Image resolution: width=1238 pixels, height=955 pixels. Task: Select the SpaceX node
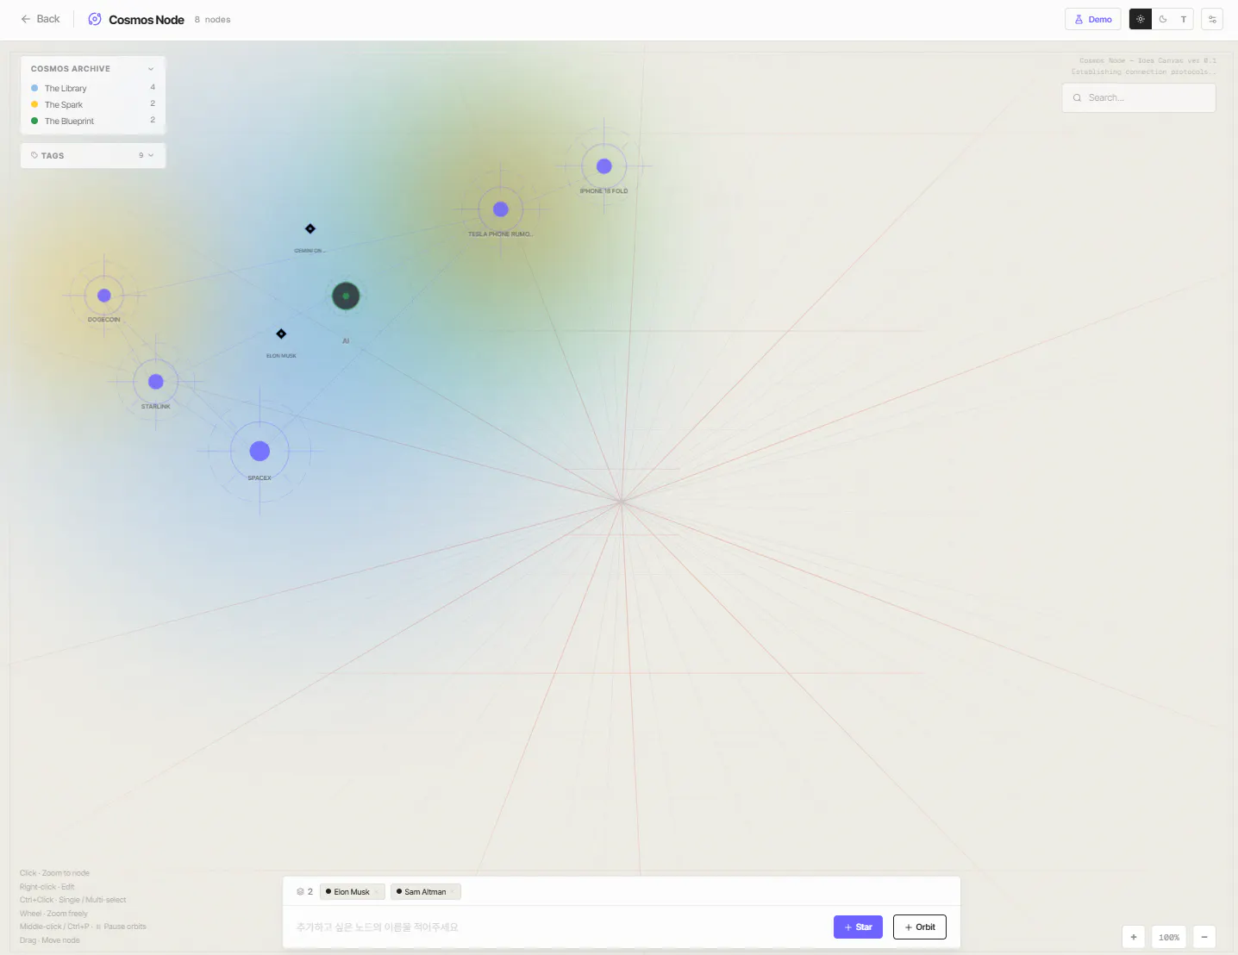click(259, 451)
